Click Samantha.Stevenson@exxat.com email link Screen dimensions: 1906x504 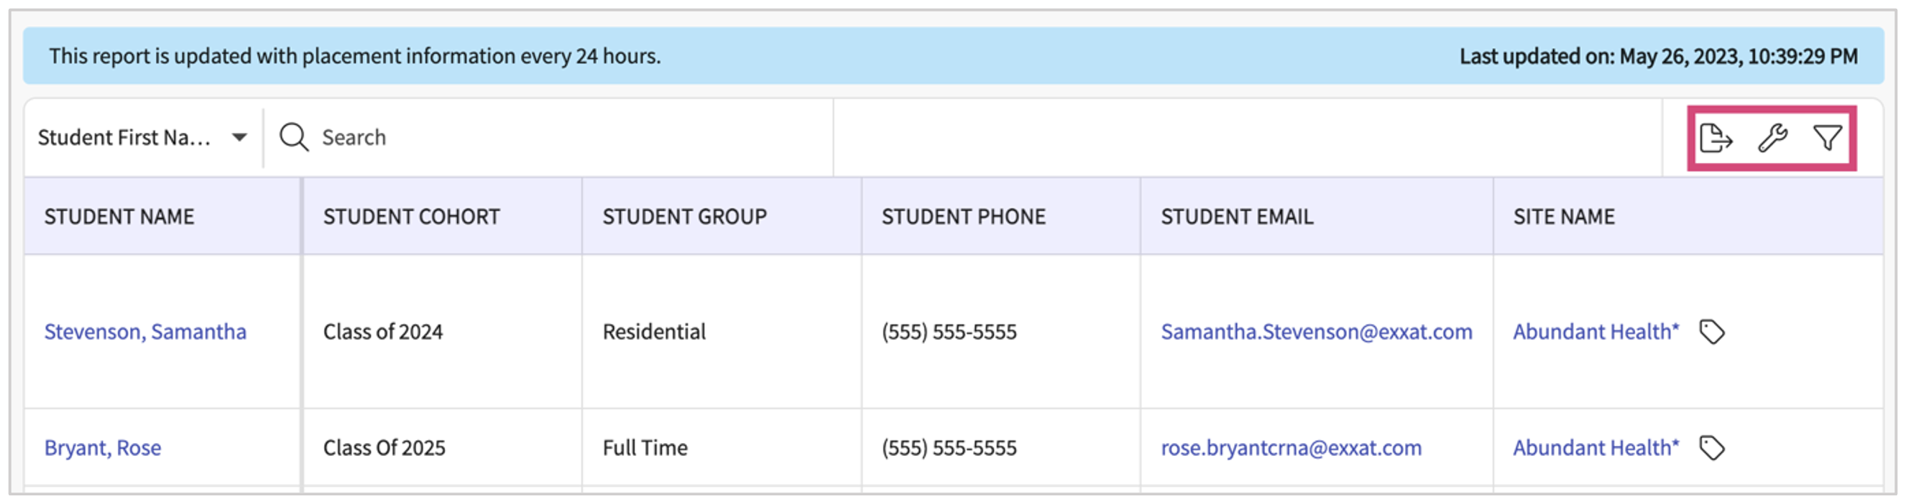pyautogui.click(x=1316, y=332)
